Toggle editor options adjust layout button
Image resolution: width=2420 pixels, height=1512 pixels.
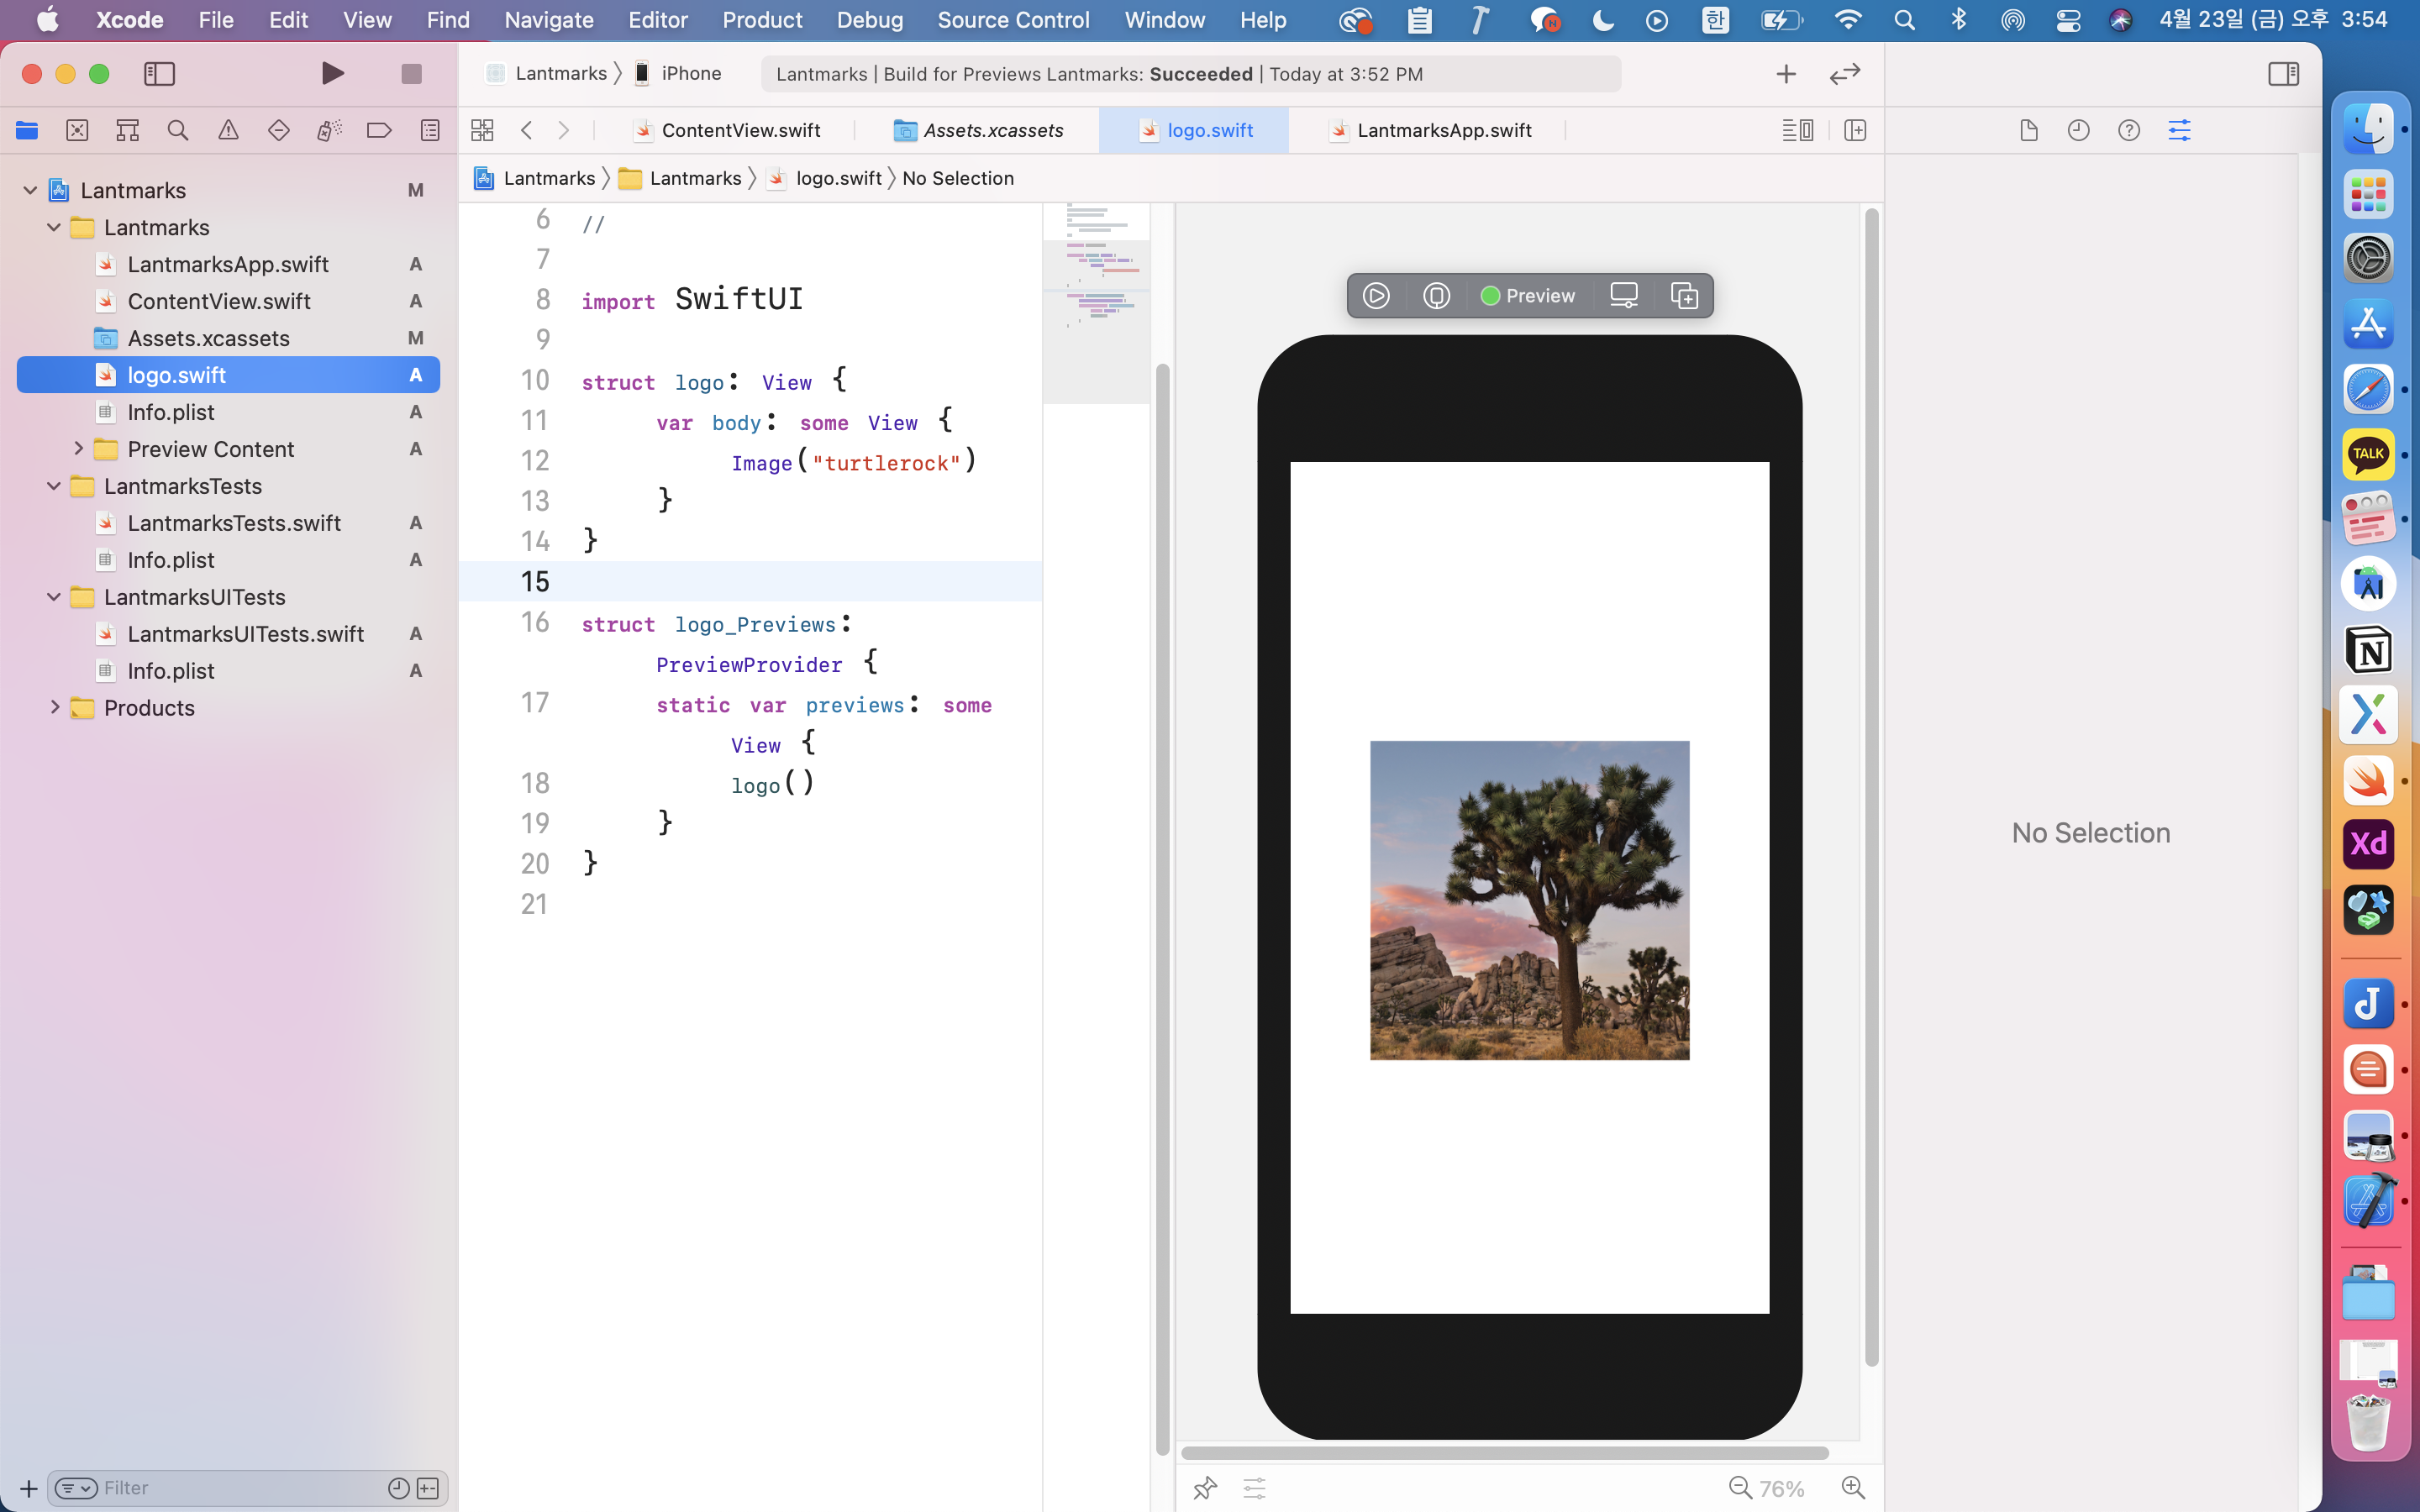(x=1797, y=130)
